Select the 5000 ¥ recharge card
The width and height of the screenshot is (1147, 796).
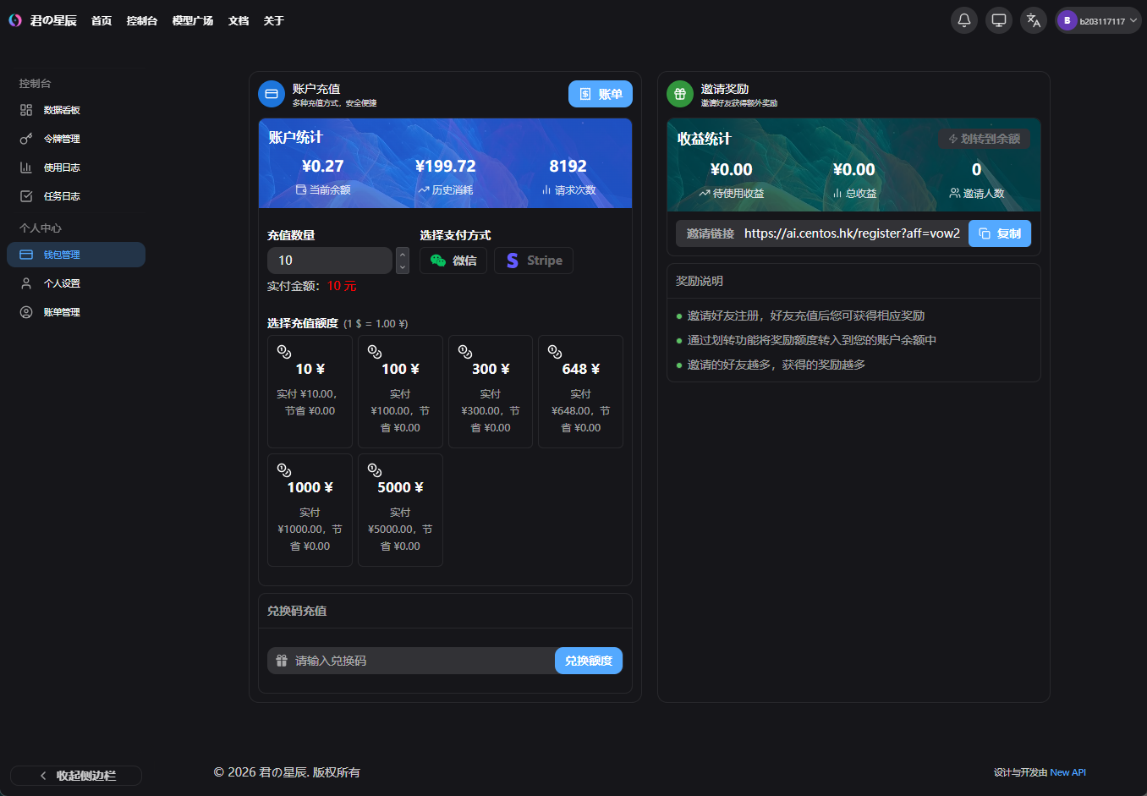click(400, 510)
